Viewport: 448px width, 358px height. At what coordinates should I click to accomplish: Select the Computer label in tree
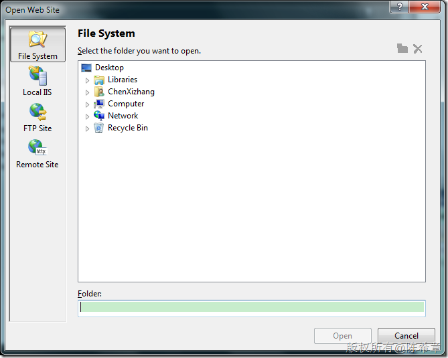[126, 104]
